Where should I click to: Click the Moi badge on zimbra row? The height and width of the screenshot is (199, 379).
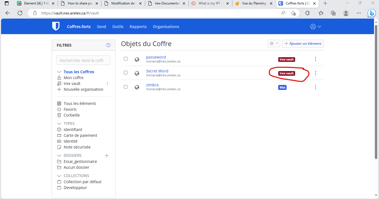[x=282, y=87]
